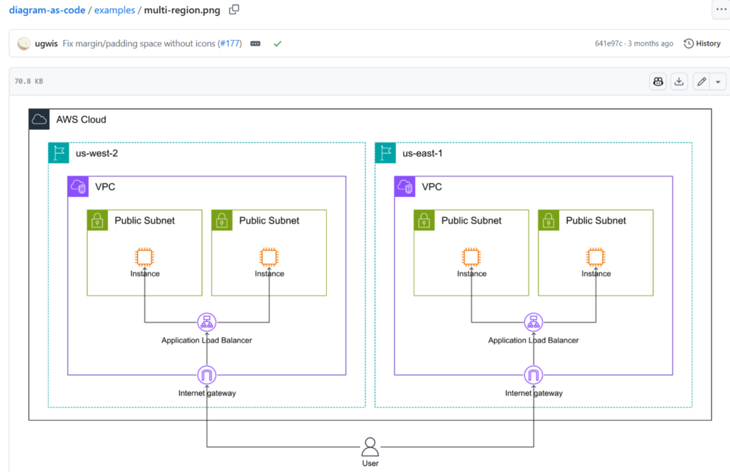Click ugwis's avatar image
Screen dimensions: 730x472
coord(24,44)
